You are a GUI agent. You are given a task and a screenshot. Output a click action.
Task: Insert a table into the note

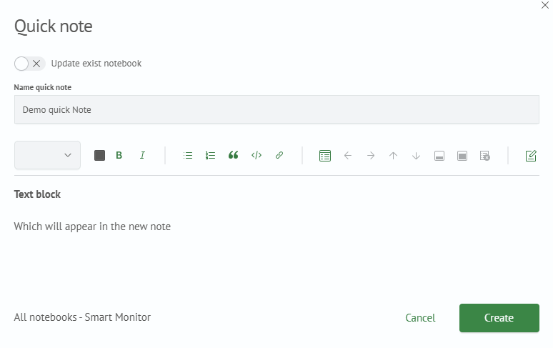pyautogui.click(x=325, y=156)
